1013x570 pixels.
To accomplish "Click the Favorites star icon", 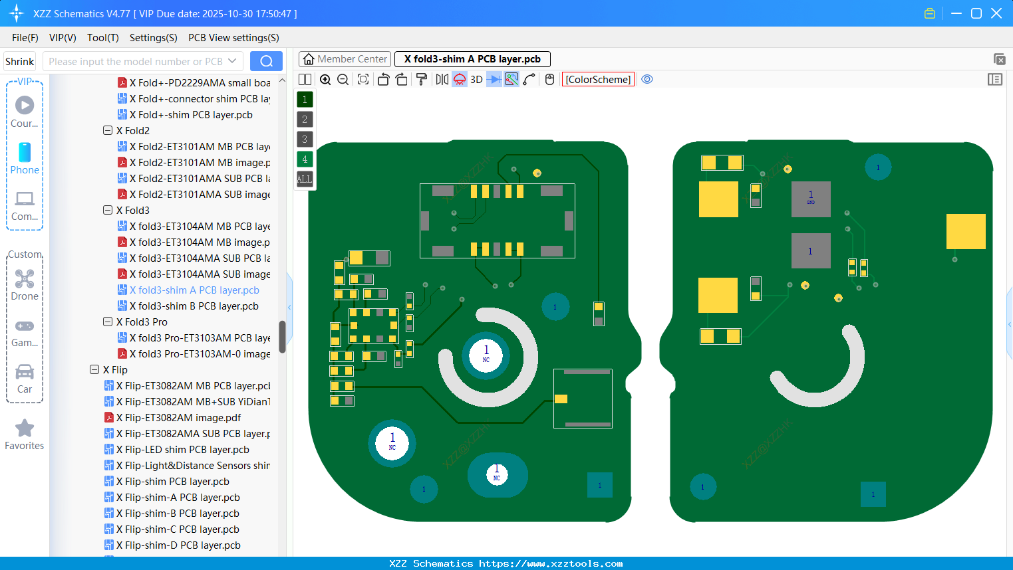I will [25, 428].
